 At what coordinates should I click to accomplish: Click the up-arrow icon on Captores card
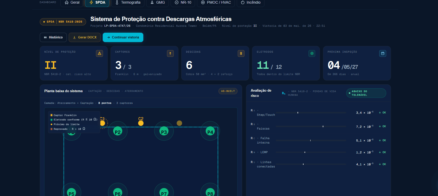pyautogui.click(x=170, y=53)
